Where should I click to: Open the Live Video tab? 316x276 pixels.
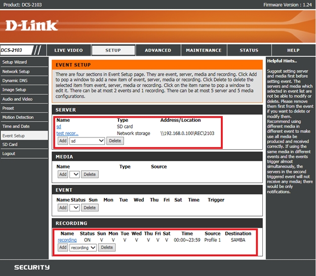pos(68,50)
